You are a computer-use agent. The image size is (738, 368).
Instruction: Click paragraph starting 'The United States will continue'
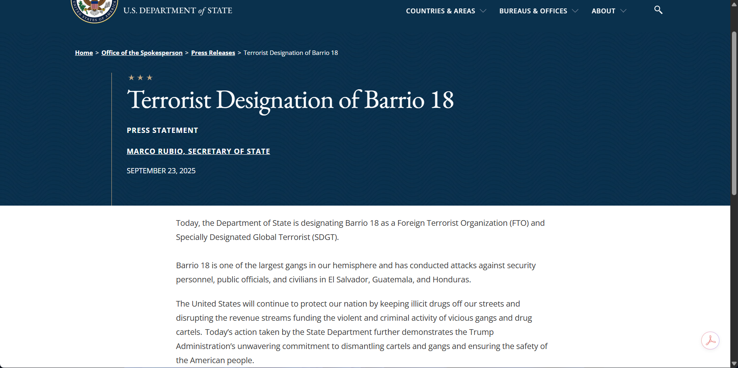click(x=362, y=332)
